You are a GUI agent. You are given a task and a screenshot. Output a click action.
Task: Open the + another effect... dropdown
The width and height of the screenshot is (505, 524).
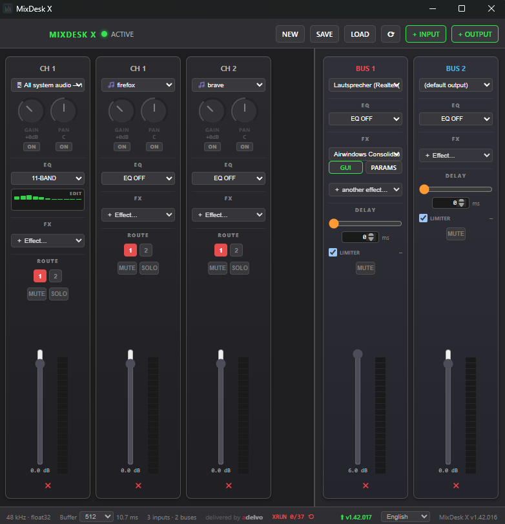[x=366, y=190]
